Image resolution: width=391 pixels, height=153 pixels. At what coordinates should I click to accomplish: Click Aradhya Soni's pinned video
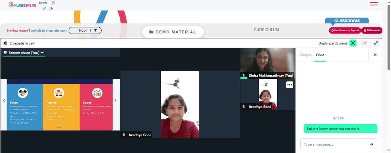coord(180,105)
